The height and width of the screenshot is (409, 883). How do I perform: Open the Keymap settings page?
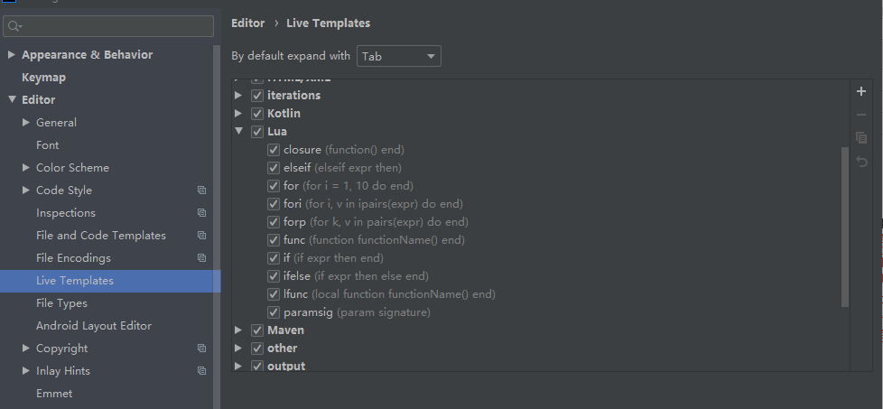[43, 77]
